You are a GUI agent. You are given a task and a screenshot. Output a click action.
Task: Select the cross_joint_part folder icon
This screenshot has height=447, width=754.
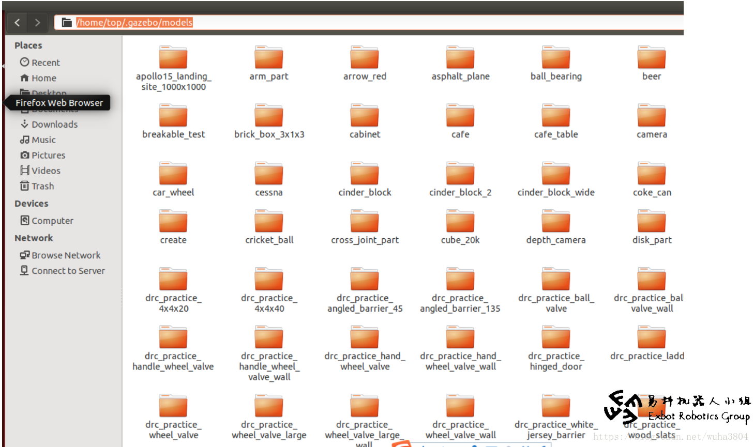click(x=365, y=221)
